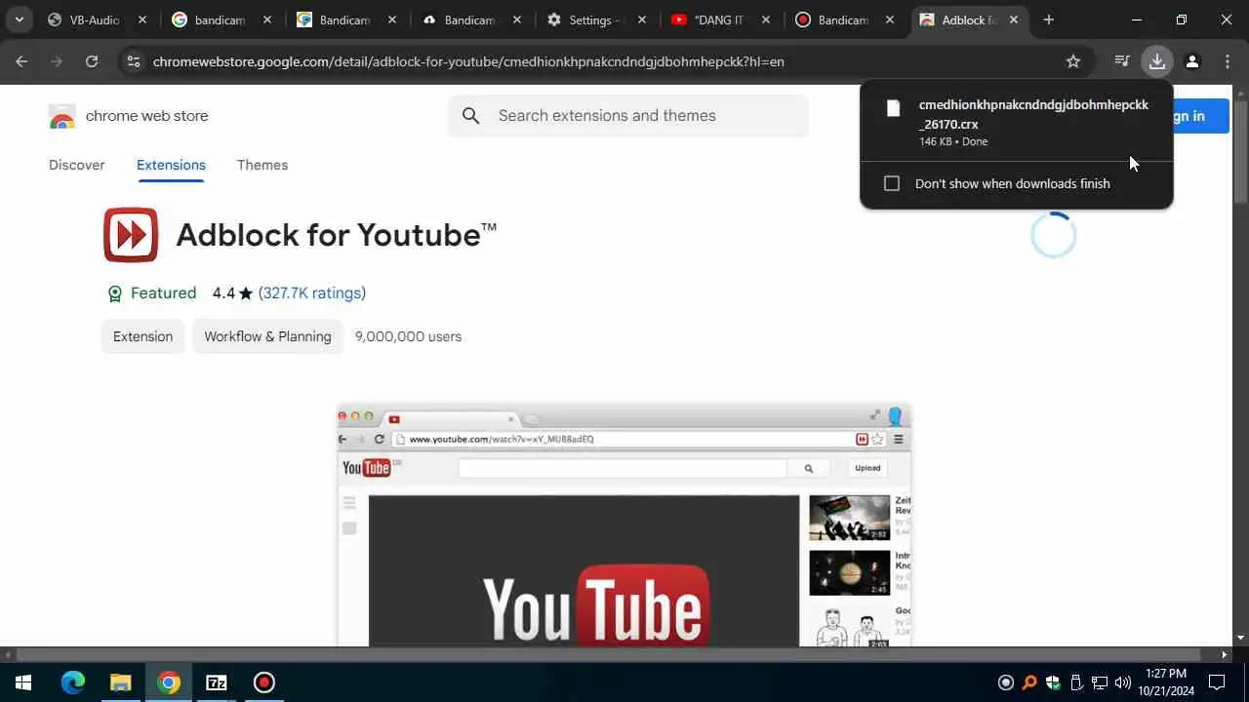Click the 'chrome web store' title text
The height and width of the screenshot is (702, 1249).
(147, 116)
